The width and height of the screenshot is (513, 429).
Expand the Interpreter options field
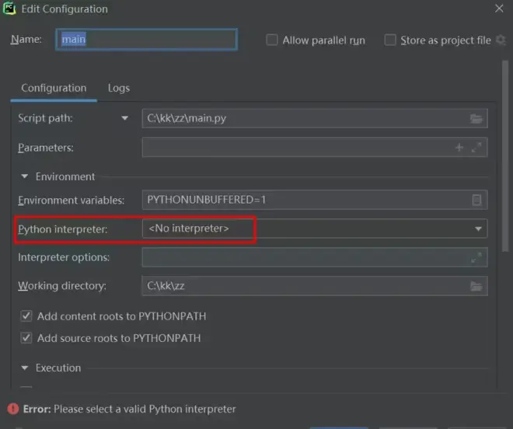(x=476, y=257)
